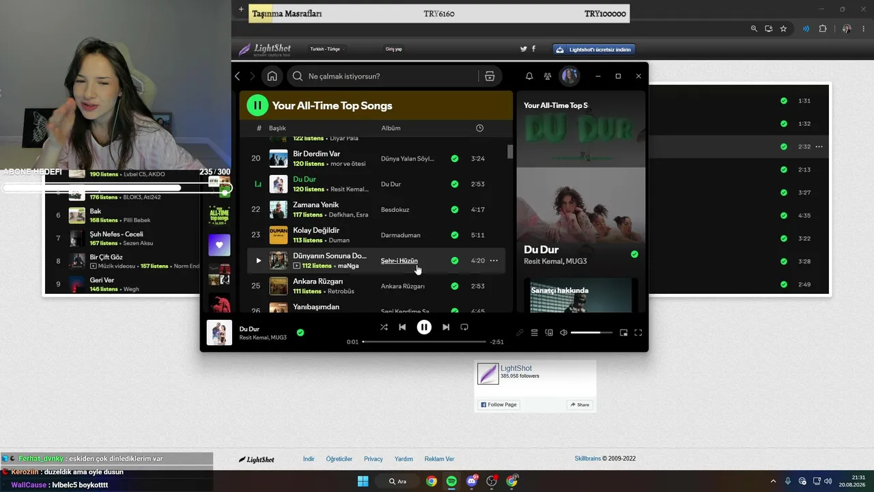The image size is (874, 492).
Task: Adjust the Spotify volume slider
Action: [591, 333]
